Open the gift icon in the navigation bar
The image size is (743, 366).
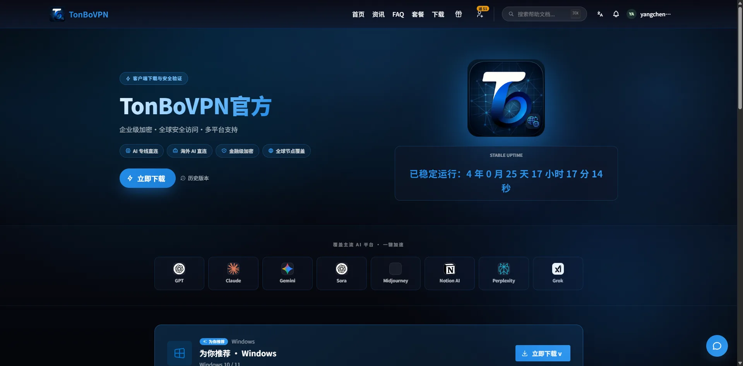(x=459, y=14)
